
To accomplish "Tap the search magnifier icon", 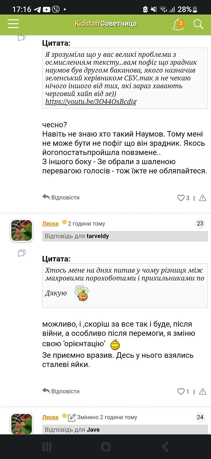I will pos(198,24).
